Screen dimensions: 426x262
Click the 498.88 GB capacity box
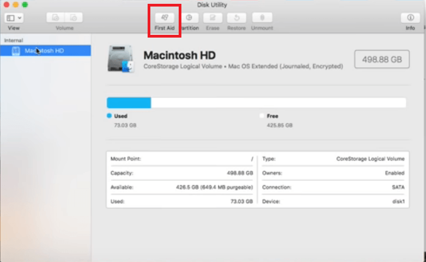(381, 59)
